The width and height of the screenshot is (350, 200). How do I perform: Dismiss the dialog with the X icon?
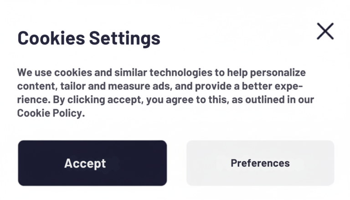click(x=325, y=31)
